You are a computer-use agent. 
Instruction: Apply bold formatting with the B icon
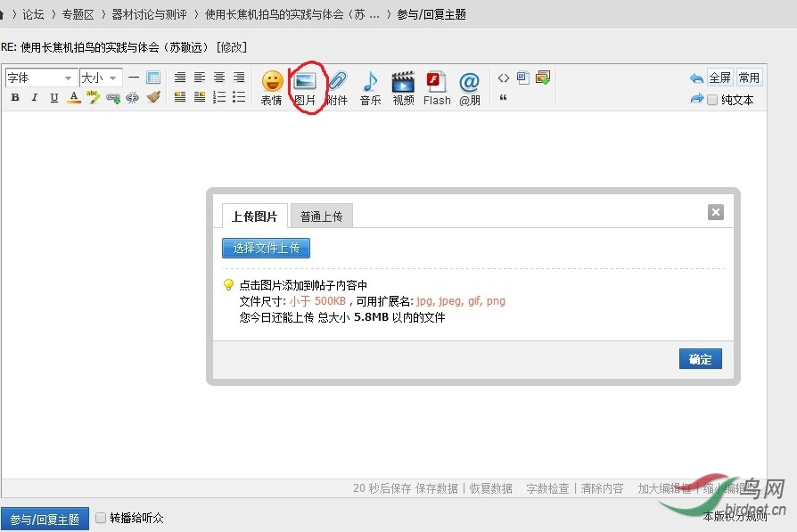[16, 97]
